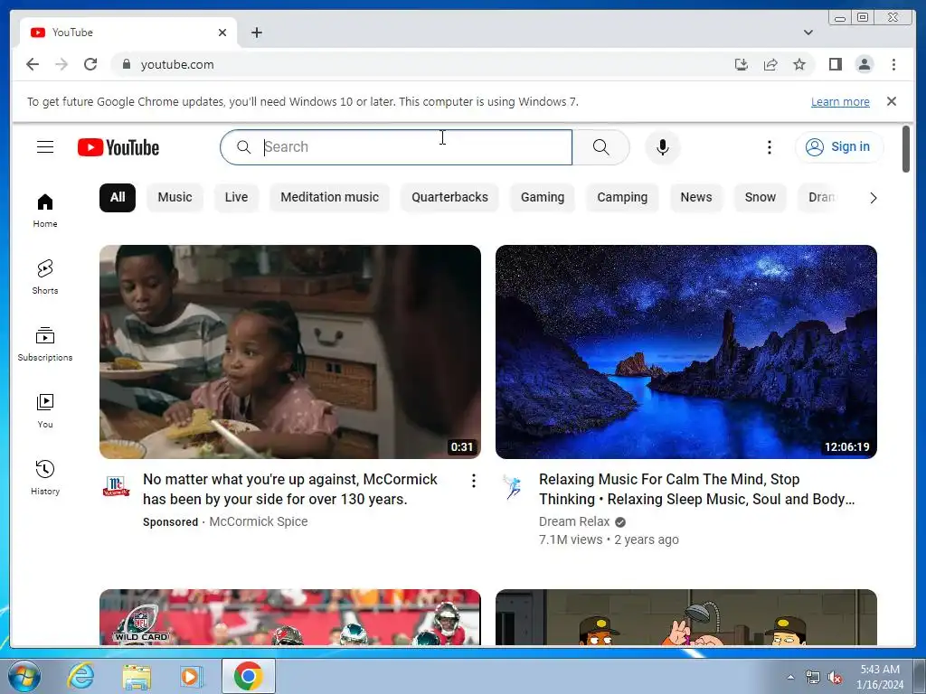The width and height of the screenshot is (926, 694).
Task: Click the install app icon in address bar
Action: 742,64
